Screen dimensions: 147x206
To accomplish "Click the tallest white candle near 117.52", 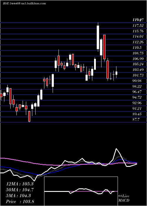I will pos(98,37).
